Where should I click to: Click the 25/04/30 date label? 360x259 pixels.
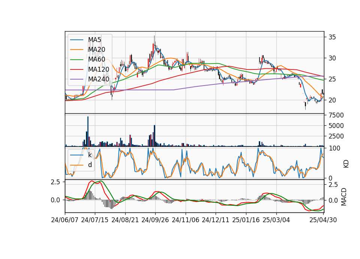pos(323,220)
